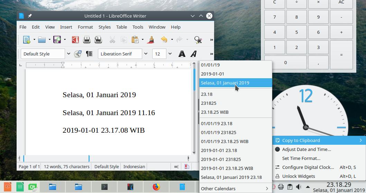This screenshot has width=366, height=193.
Task: Toggle Print Preview icon
Action: [x=98, y=40]
